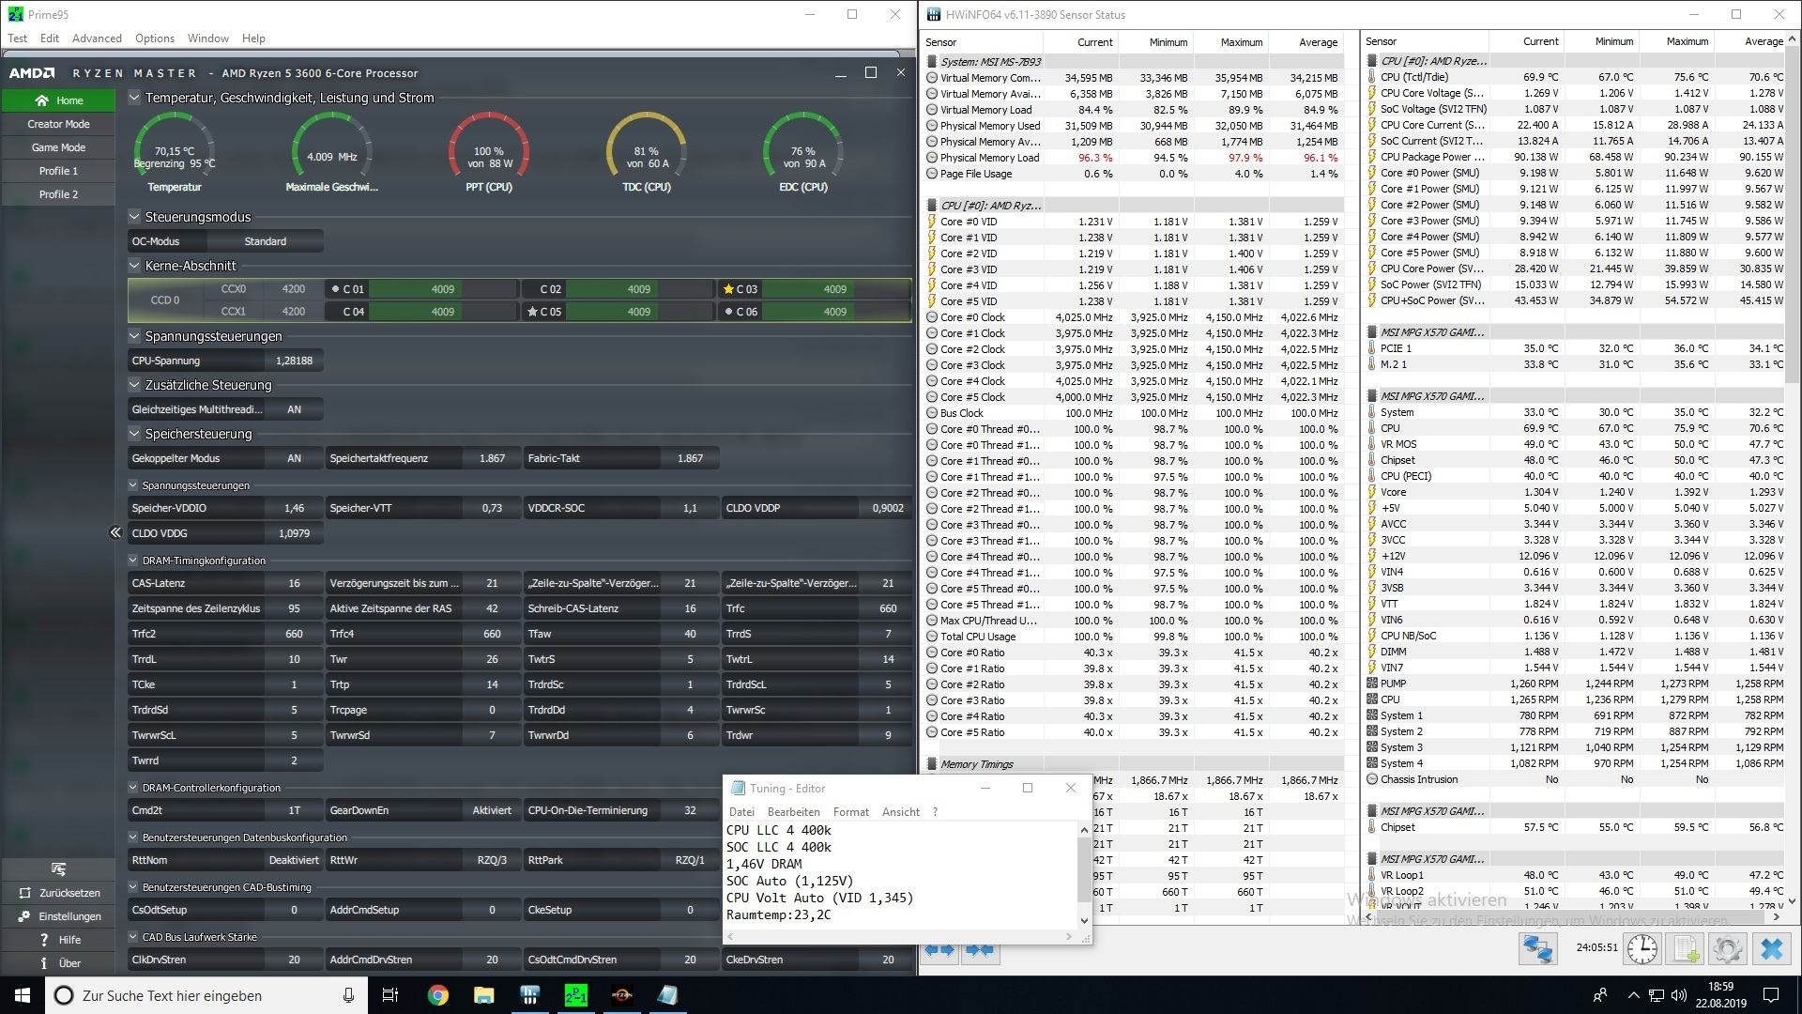Screen dimensions: 1802x1014
Task: Collapse Ryzen Master sidebar with double-chevron
Action: 115,532
